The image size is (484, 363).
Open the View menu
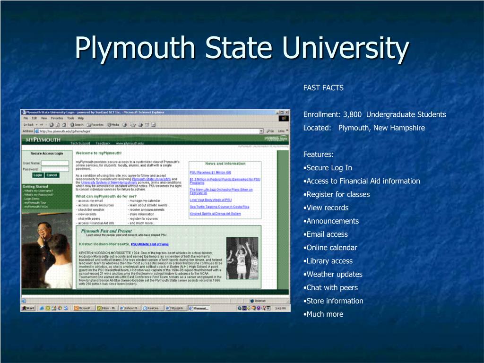click(44, 118)
